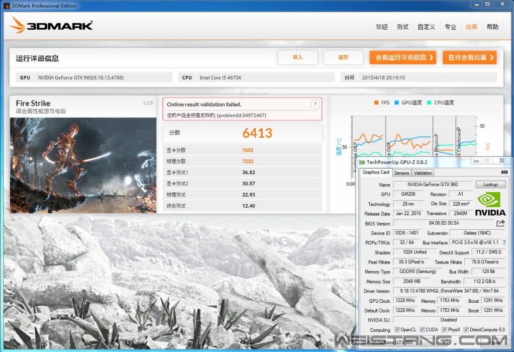Click the Online result validation failed message

[x=204, y=104]
